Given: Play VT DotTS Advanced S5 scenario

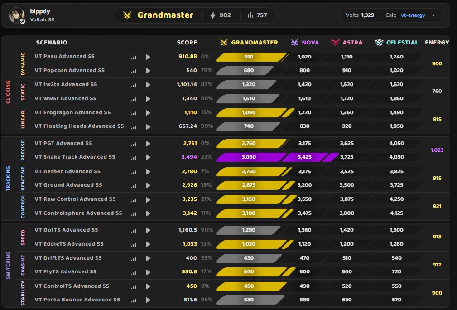Looking at the screenshot, I should pyautogui.click(x=148, y=230).
